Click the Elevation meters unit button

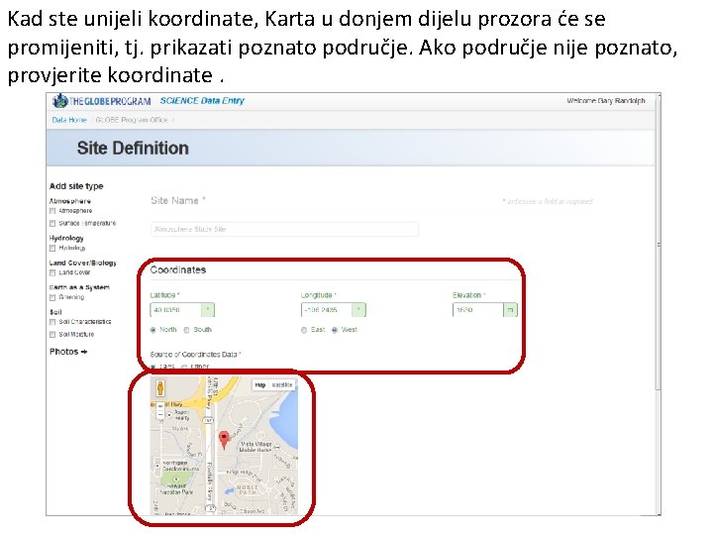coord(510,310)
